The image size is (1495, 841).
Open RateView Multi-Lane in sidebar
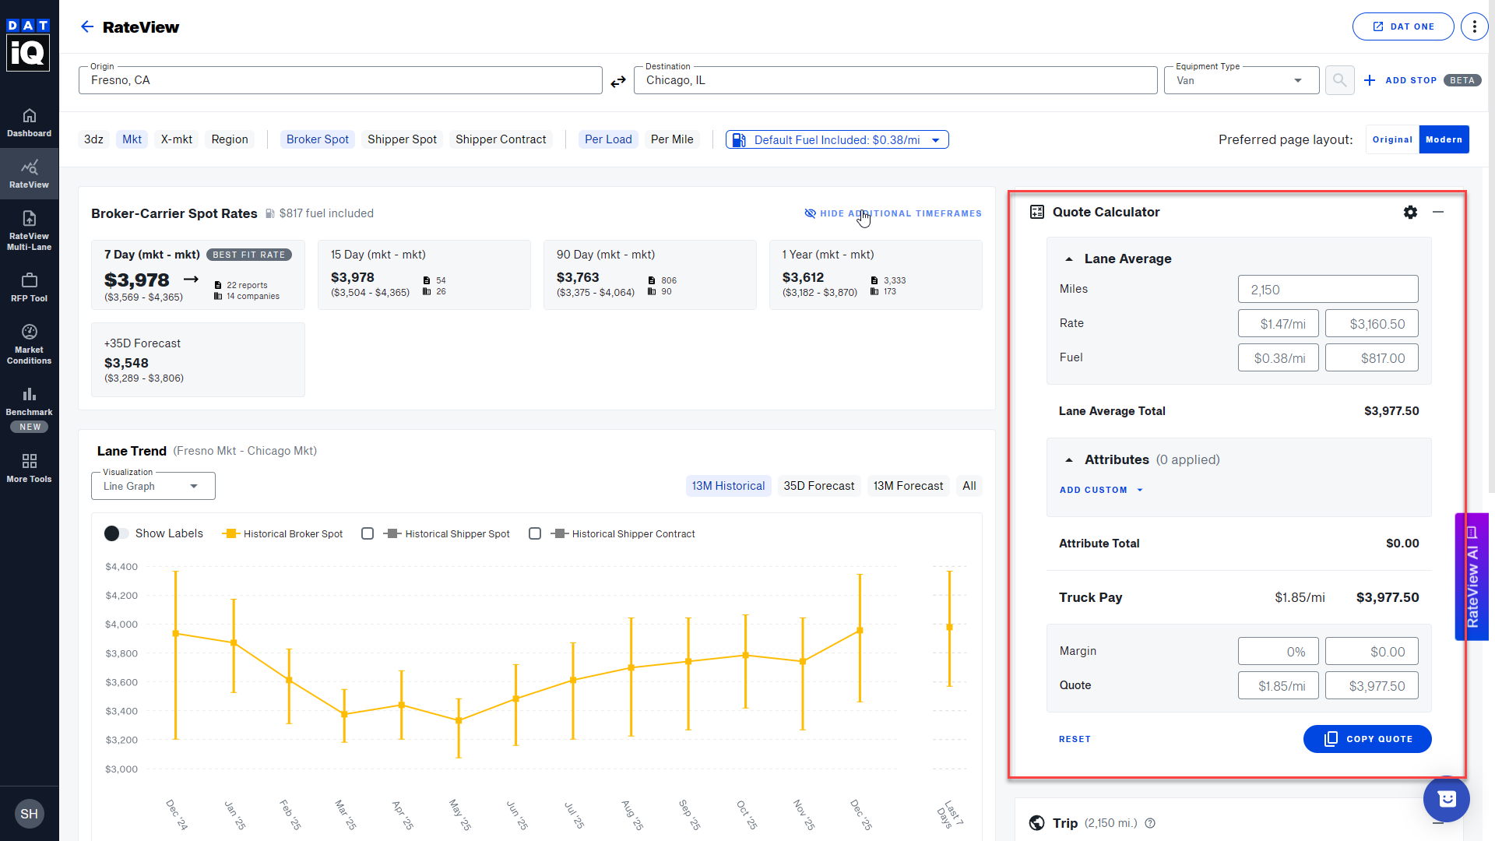(x=29, y=230)
